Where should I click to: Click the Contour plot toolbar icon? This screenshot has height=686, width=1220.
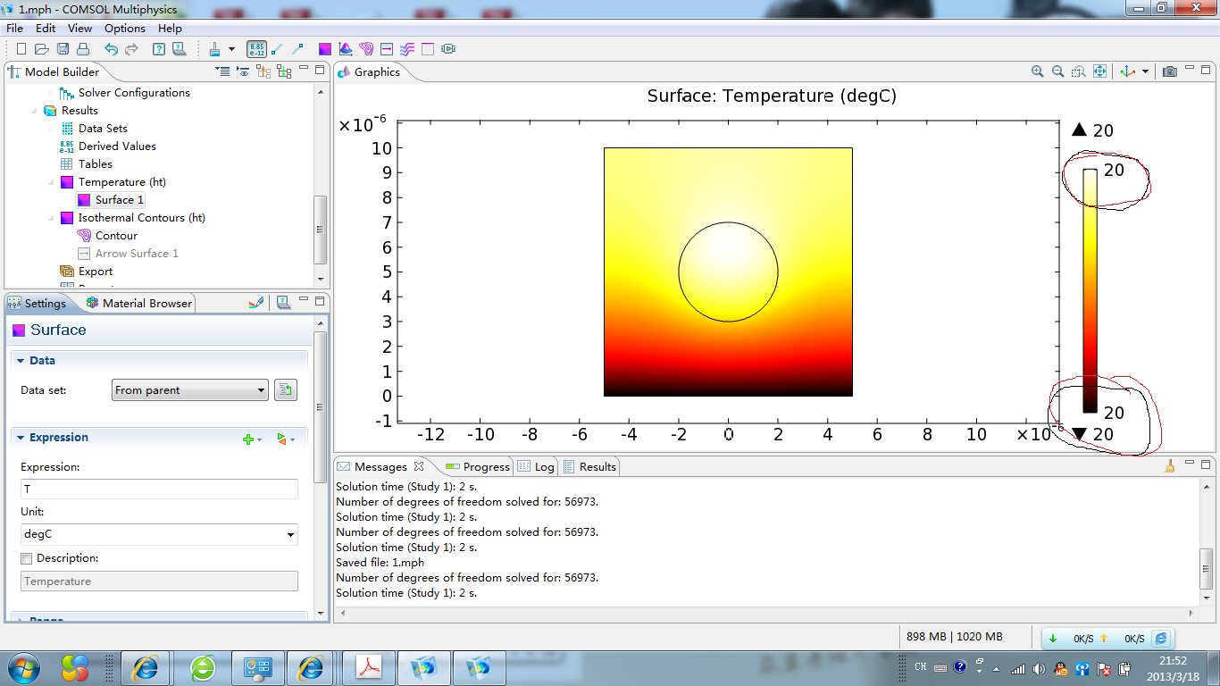(x=366, y=49)
